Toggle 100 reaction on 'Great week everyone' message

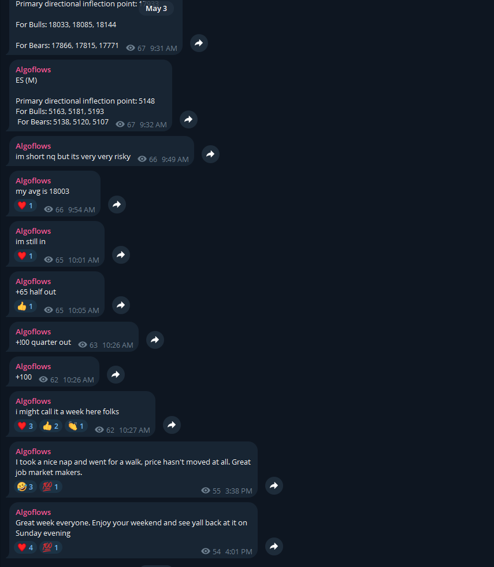click(x=51, y=547)
